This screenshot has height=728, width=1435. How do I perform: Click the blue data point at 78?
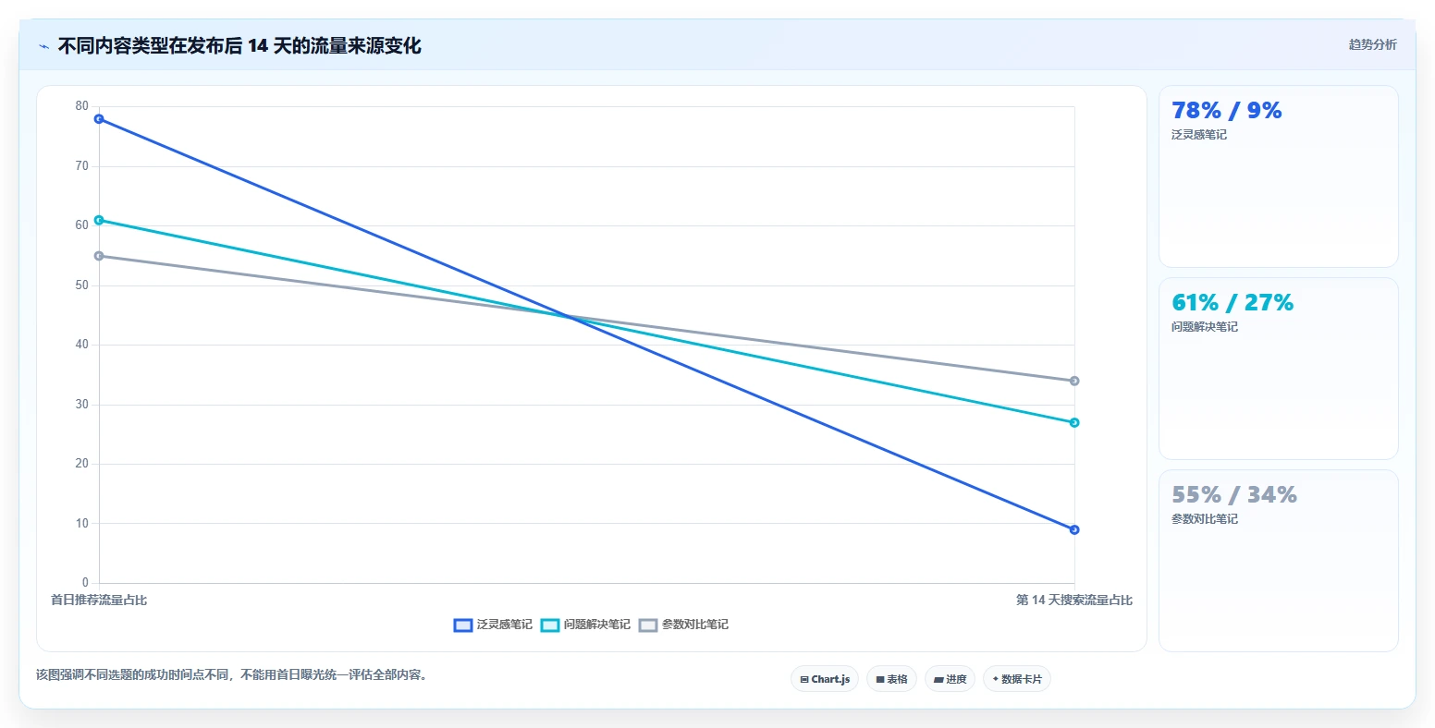point(99,119)
